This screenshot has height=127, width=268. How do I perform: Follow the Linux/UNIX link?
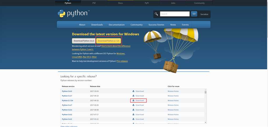[77, 57]
